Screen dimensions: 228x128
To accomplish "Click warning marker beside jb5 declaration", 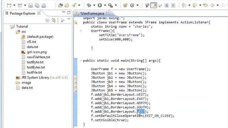I will [76, 91].
